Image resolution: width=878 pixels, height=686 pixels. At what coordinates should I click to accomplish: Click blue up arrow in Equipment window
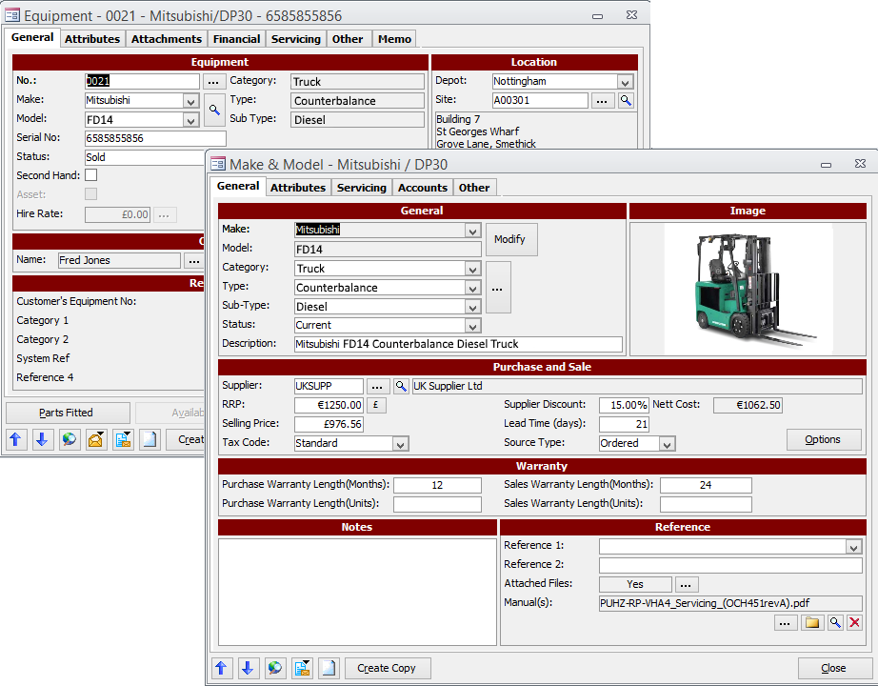[15, 439]
